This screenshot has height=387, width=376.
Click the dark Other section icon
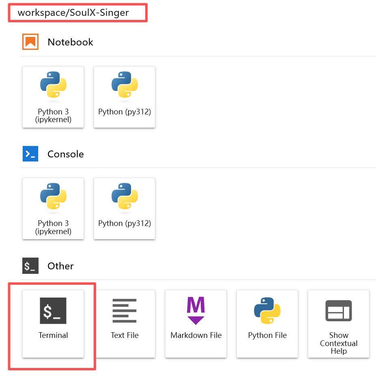point(30,266)
